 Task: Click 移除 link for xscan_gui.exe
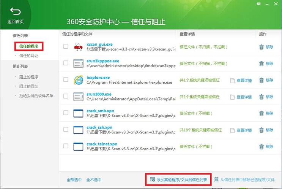tap(269, 47)
